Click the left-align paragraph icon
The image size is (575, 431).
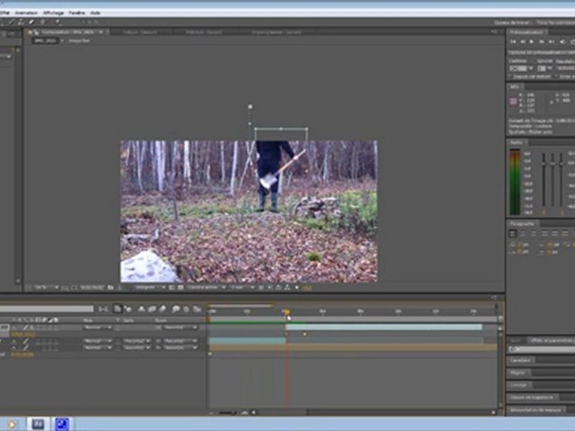pyautogui.click(x=513, y=233)
